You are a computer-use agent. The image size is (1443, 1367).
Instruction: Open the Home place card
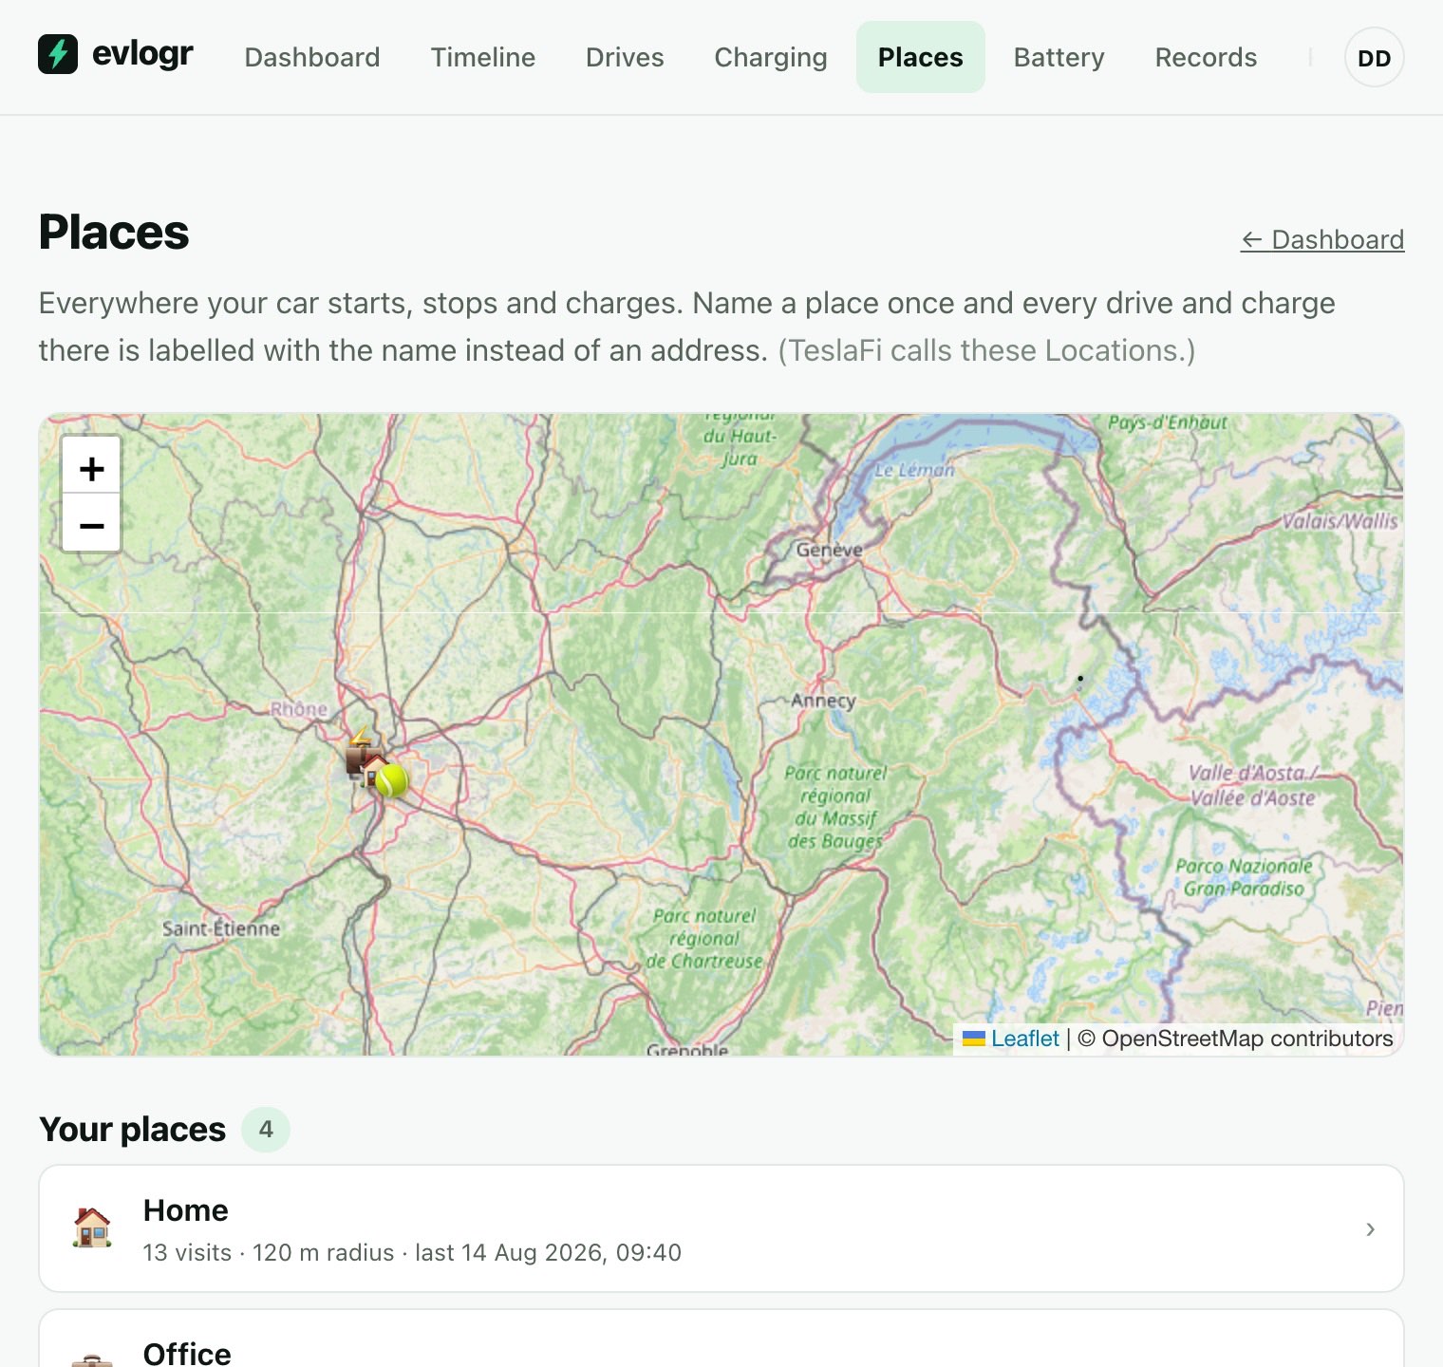(x=721, y=1228)
